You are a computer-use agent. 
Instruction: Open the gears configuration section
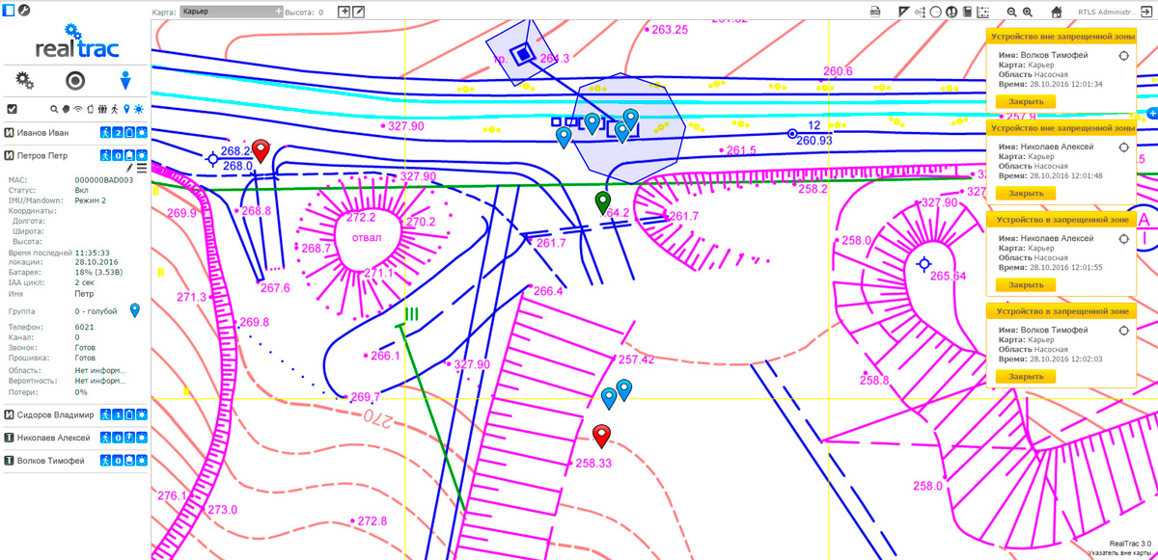(25, 80)
